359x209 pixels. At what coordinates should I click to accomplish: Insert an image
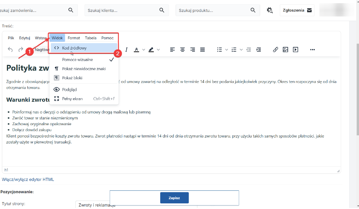click(x=285, y=49)
